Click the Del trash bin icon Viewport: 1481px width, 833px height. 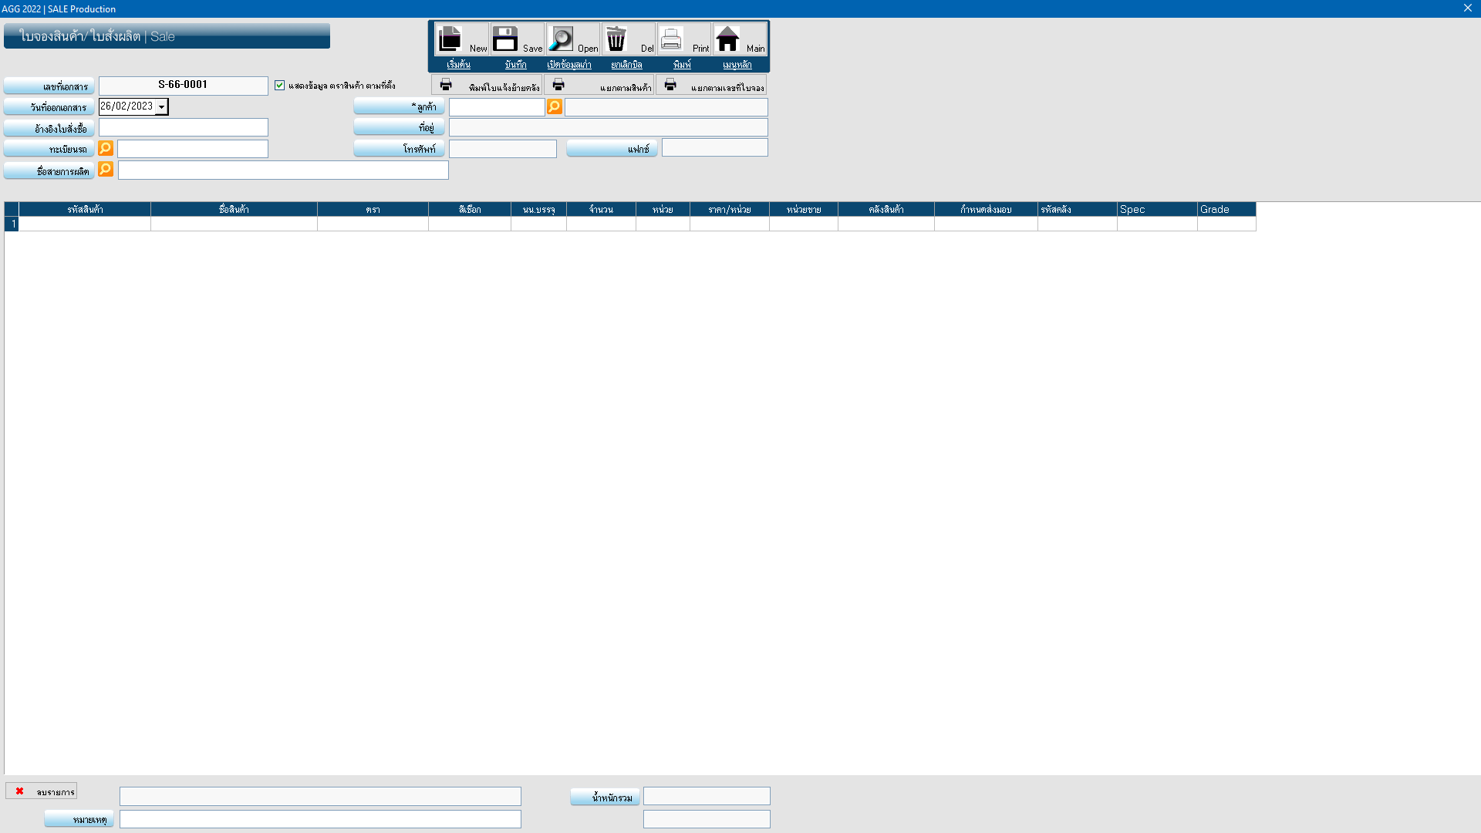click(x=616, y=39)
